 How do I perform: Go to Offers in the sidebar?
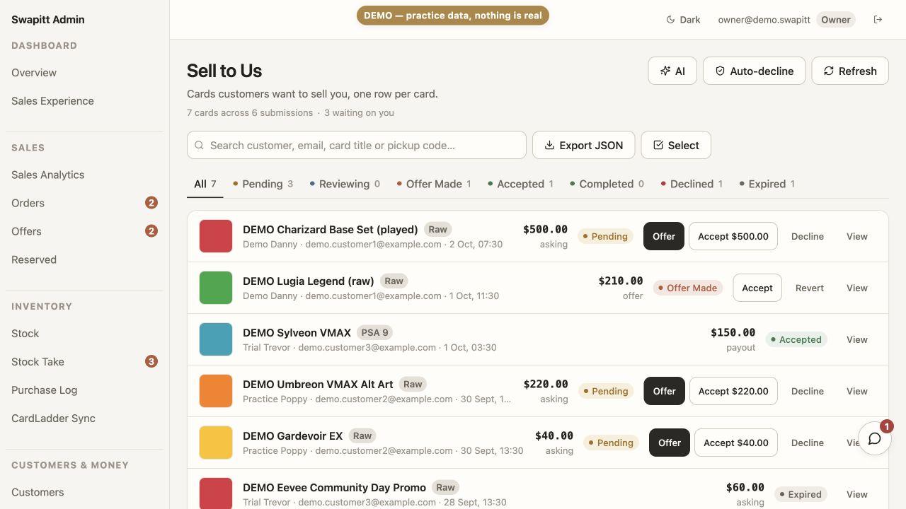point(84,231)
